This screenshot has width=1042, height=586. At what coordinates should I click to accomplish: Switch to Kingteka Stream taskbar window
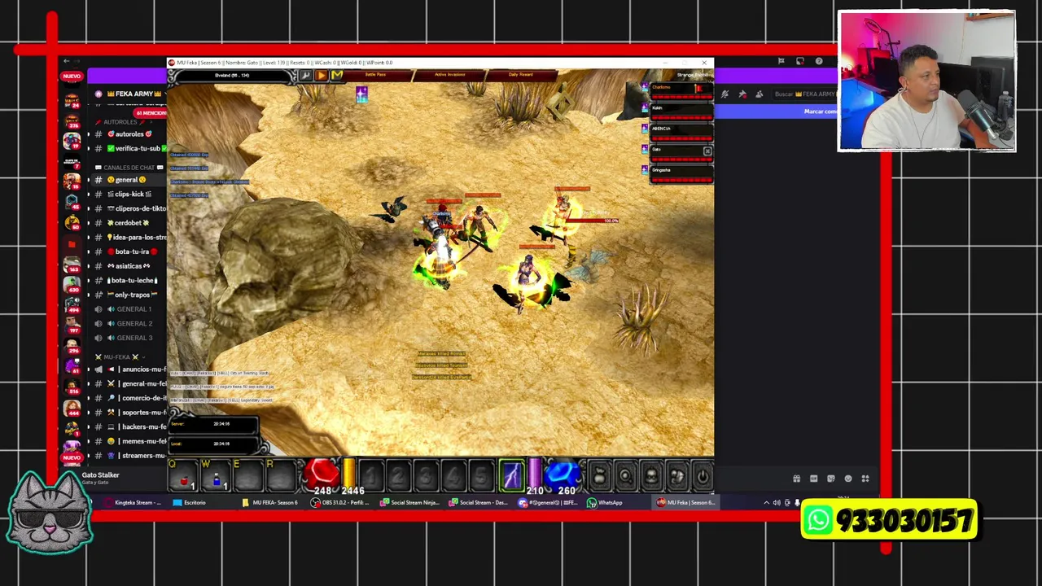[x=133, y=502]
